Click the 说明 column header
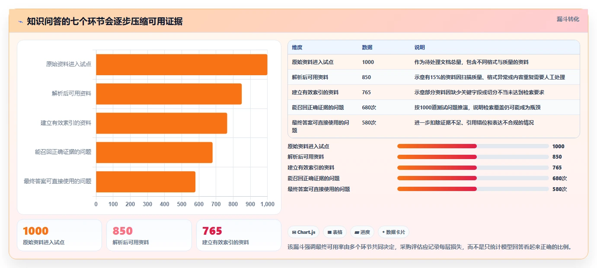The height and width of the screenshot is (268, 597). (x=419, y=48)
